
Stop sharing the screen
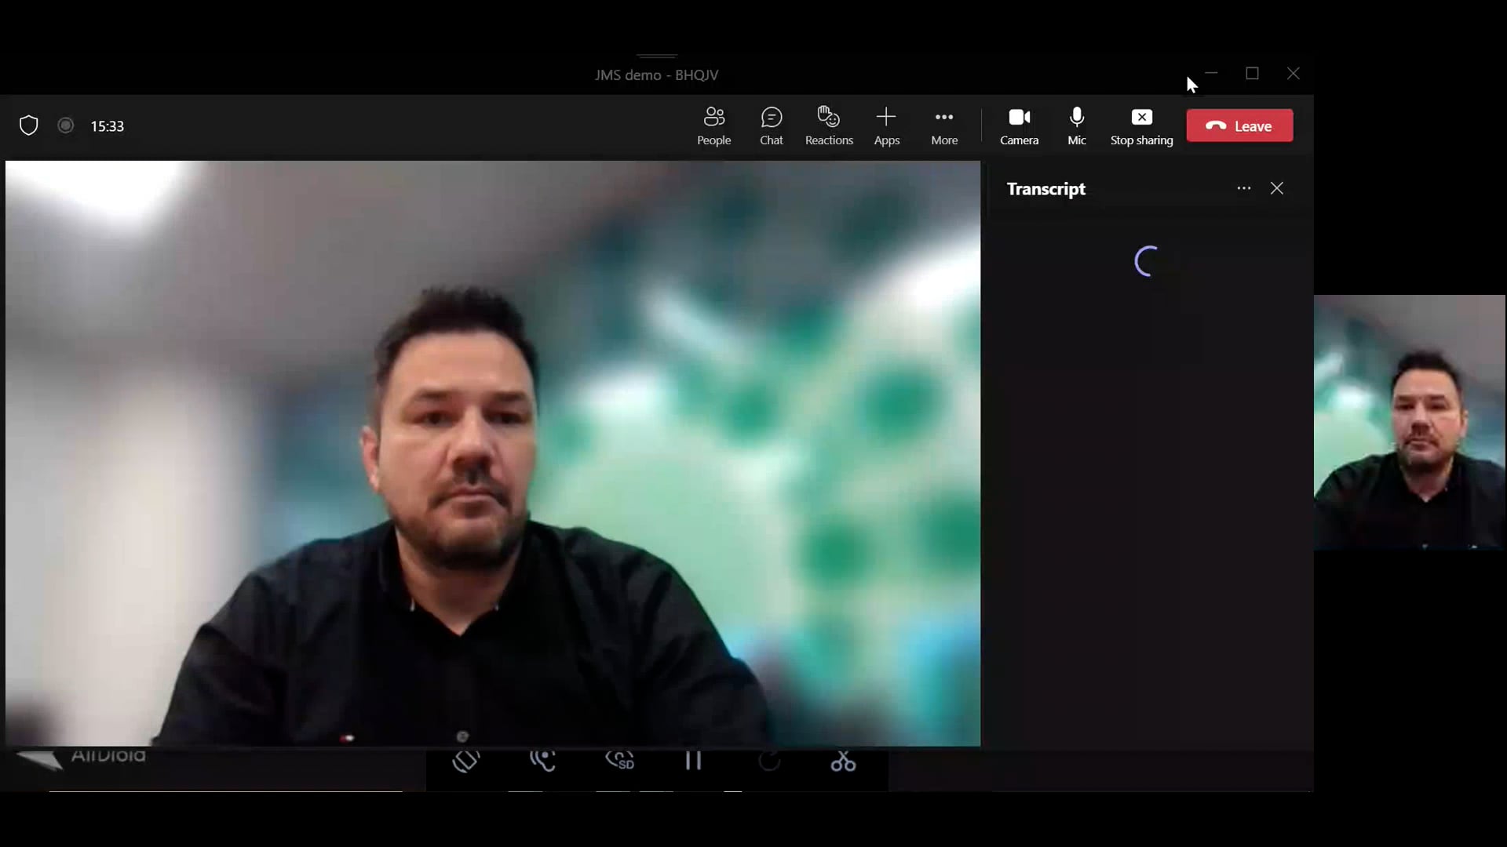(x=1141, y=125)
